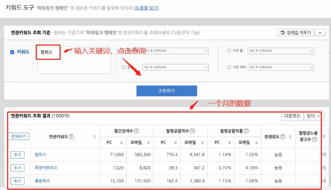Click the 입력값 지우기 reset button
This screenshot has width=331, height=190.
tap(295, 33)
